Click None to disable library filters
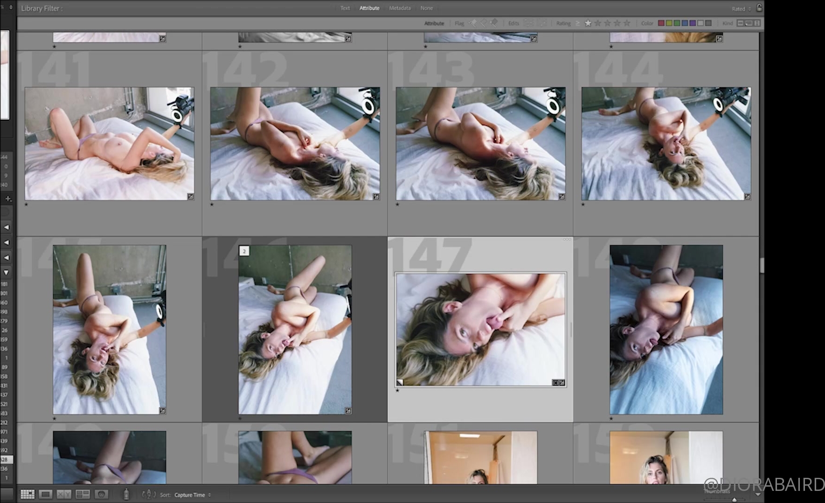The image size is (825, 503). (426, 8)
